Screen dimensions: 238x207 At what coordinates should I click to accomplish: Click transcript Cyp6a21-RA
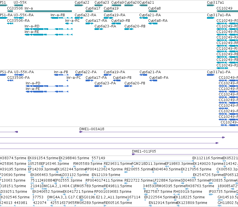point(150,15)
